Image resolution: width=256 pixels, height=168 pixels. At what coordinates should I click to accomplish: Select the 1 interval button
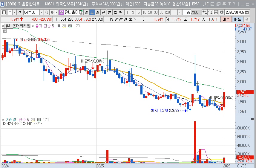[127, 12]
